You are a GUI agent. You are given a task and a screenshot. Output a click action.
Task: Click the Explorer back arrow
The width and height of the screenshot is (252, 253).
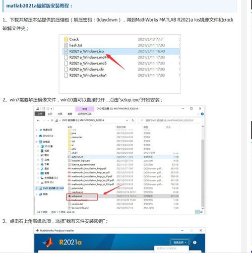pyautogui.click(x=38, y=120)
